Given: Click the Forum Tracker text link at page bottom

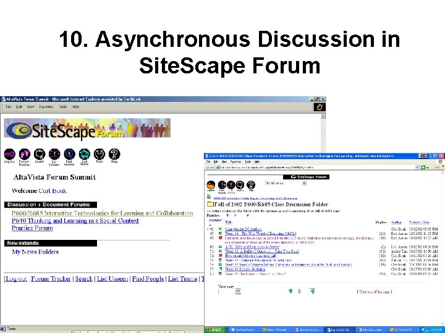Looking at the screenshot, I should [x=51, y=279].
